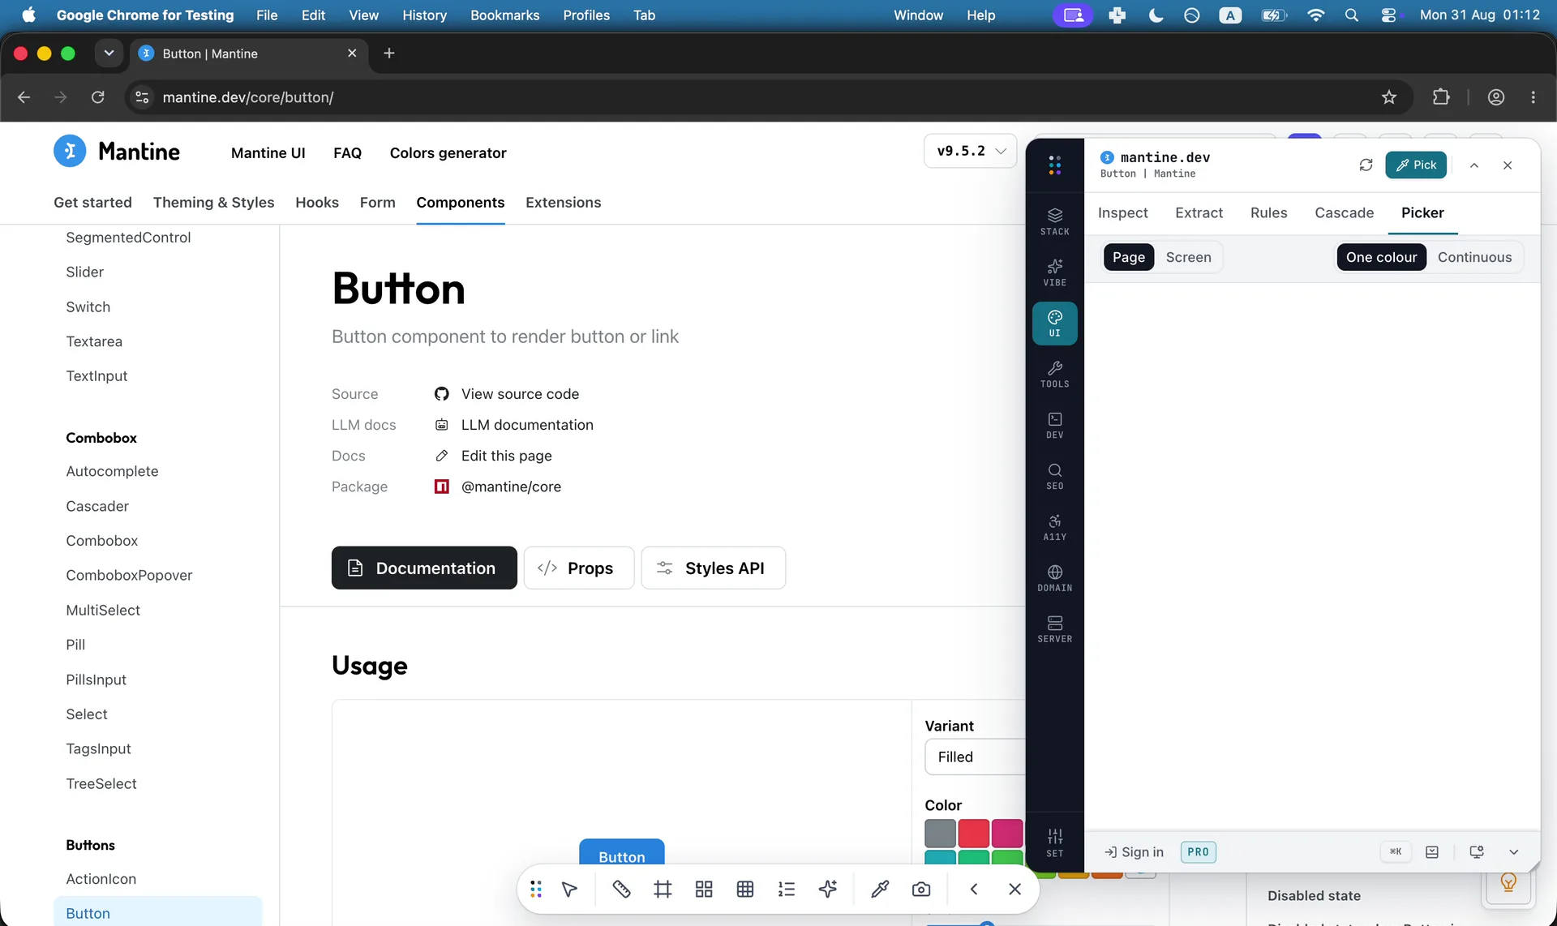Click the monitor settings icon in the extension footer
Viewport: 1557px width, 926px height.
point(1477,852)
